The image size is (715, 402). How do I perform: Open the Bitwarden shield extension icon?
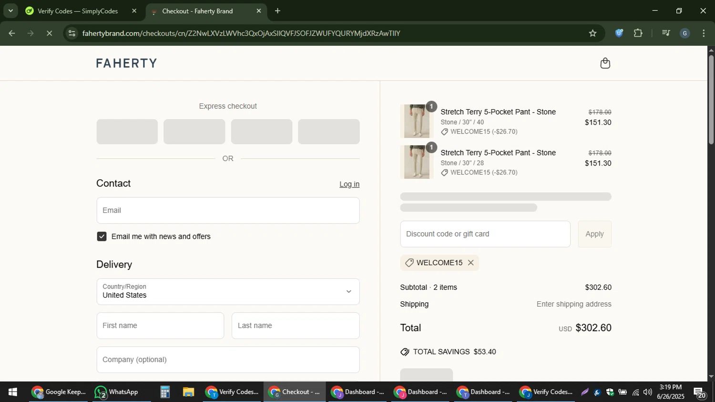click(x=619, y=33)
